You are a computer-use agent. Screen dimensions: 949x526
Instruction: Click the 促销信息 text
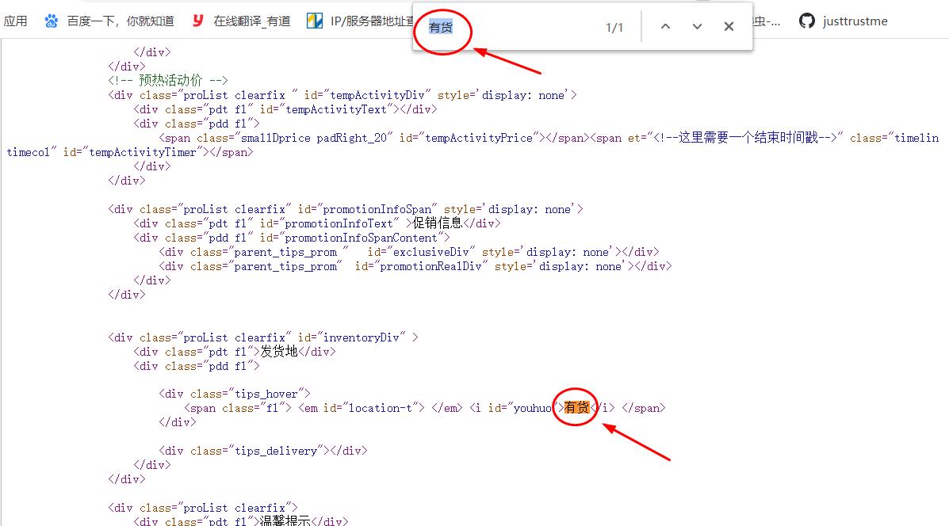tap(437, 223)
